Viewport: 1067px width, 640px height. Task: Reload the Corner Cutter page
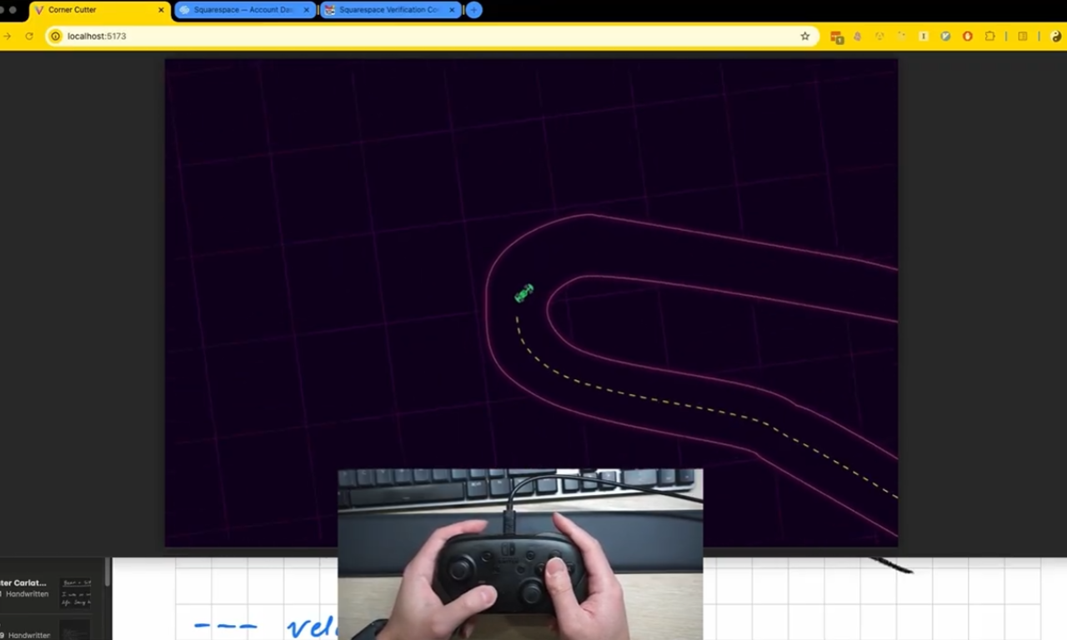click(x=29, y=37)
